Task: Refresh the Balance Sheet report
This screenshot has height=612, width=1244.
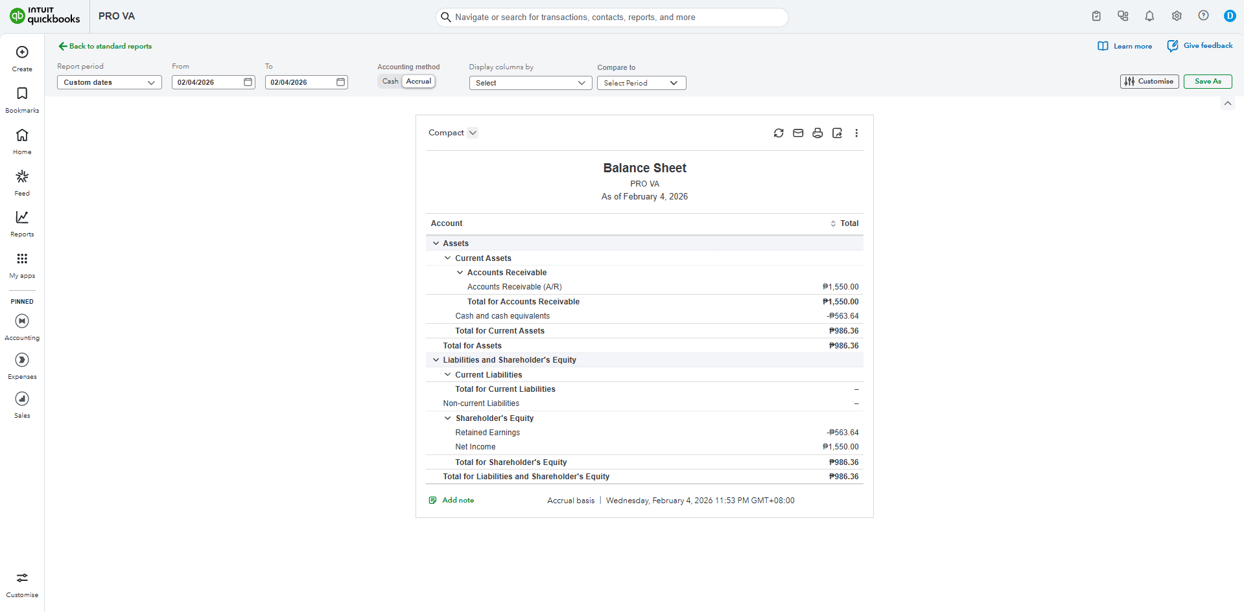Action: point(779,133)
